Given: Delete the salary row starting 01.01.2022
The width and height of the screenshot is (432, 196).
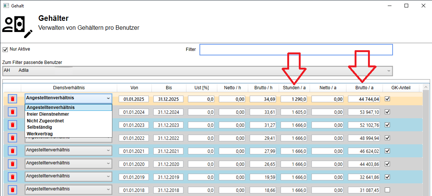Looking at the screenshot, I should coord(12,138).
